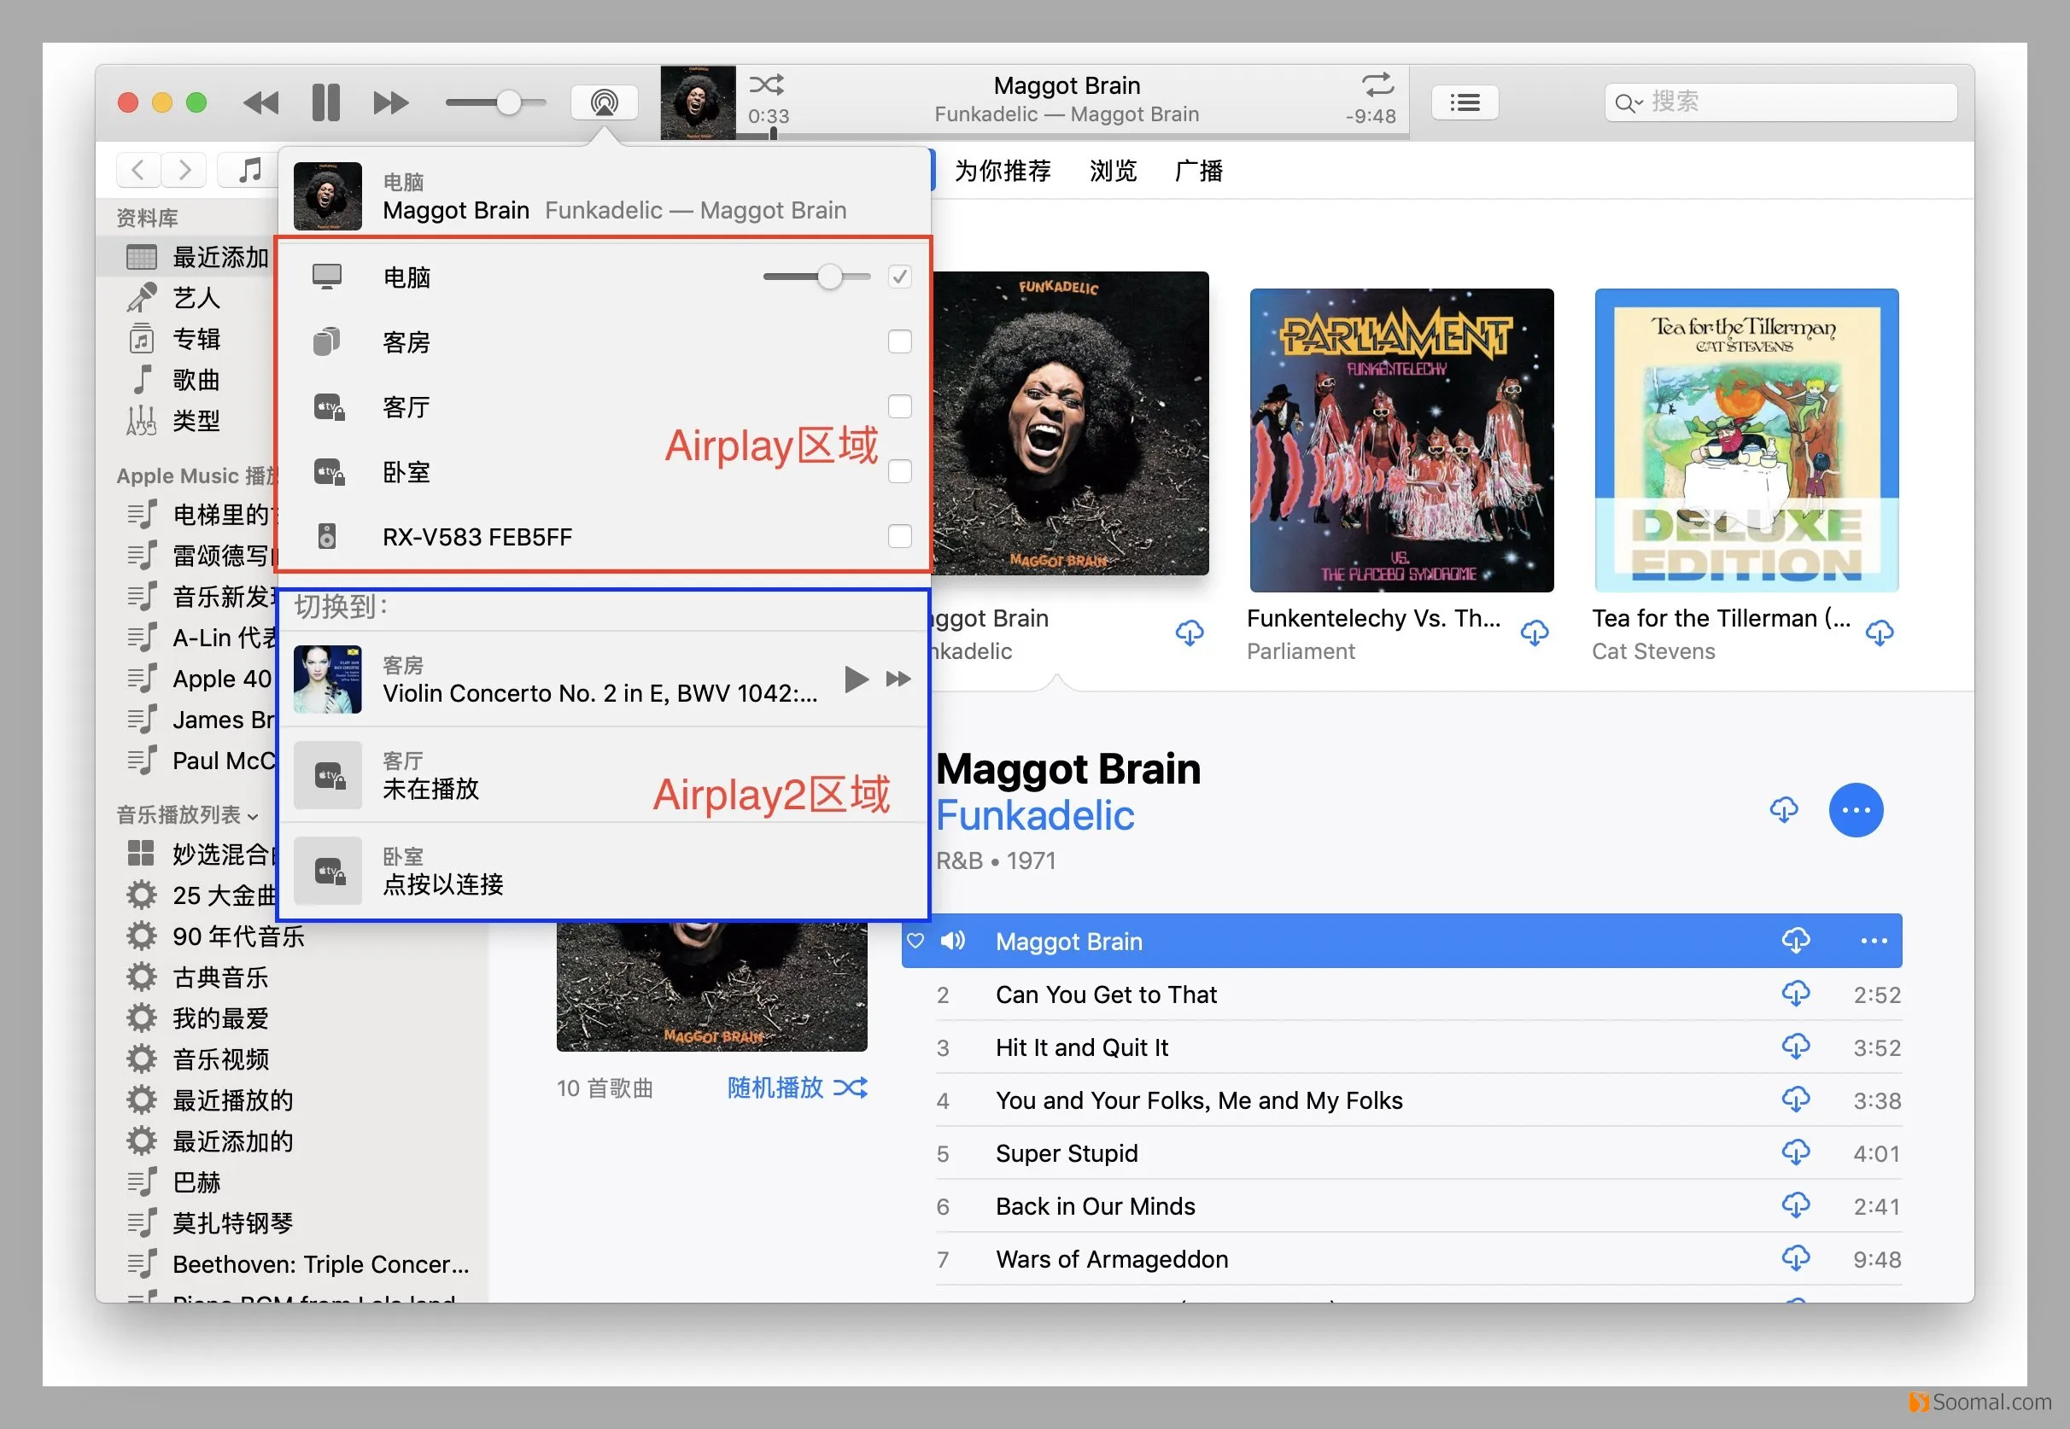Open the blue more options button for album
The height and width of the screenshot is (1429, 2070).
point(1856,810)
